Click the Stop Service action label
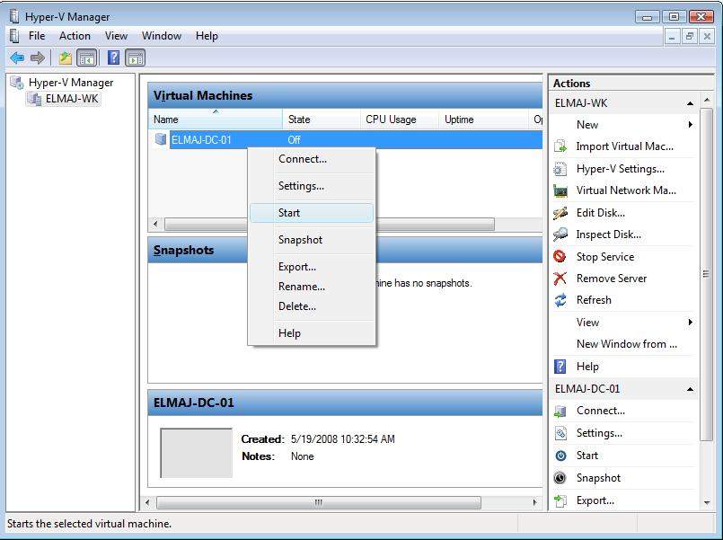Viewport: 723px width, 540px height. point(605,257)
